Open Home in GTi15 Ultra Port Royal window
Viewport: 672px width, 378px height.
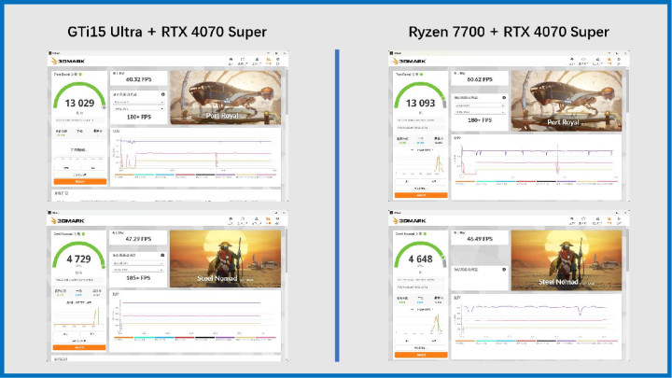(231, 61)
